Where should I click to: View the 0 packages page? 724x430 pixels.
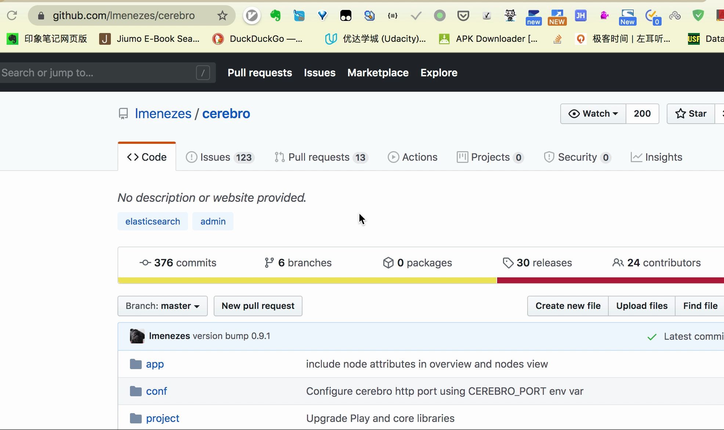[x=417, y=263]
